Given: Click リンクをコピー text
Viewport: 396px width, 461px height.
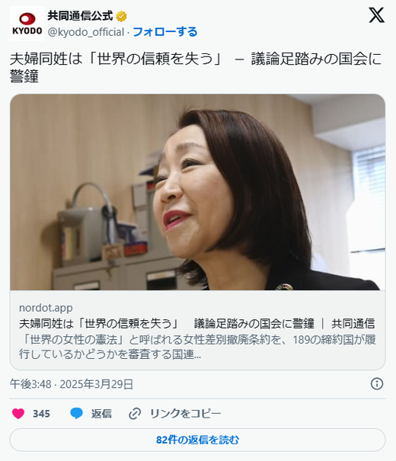Looking at the screenshot, I should (x=185, y=414).
